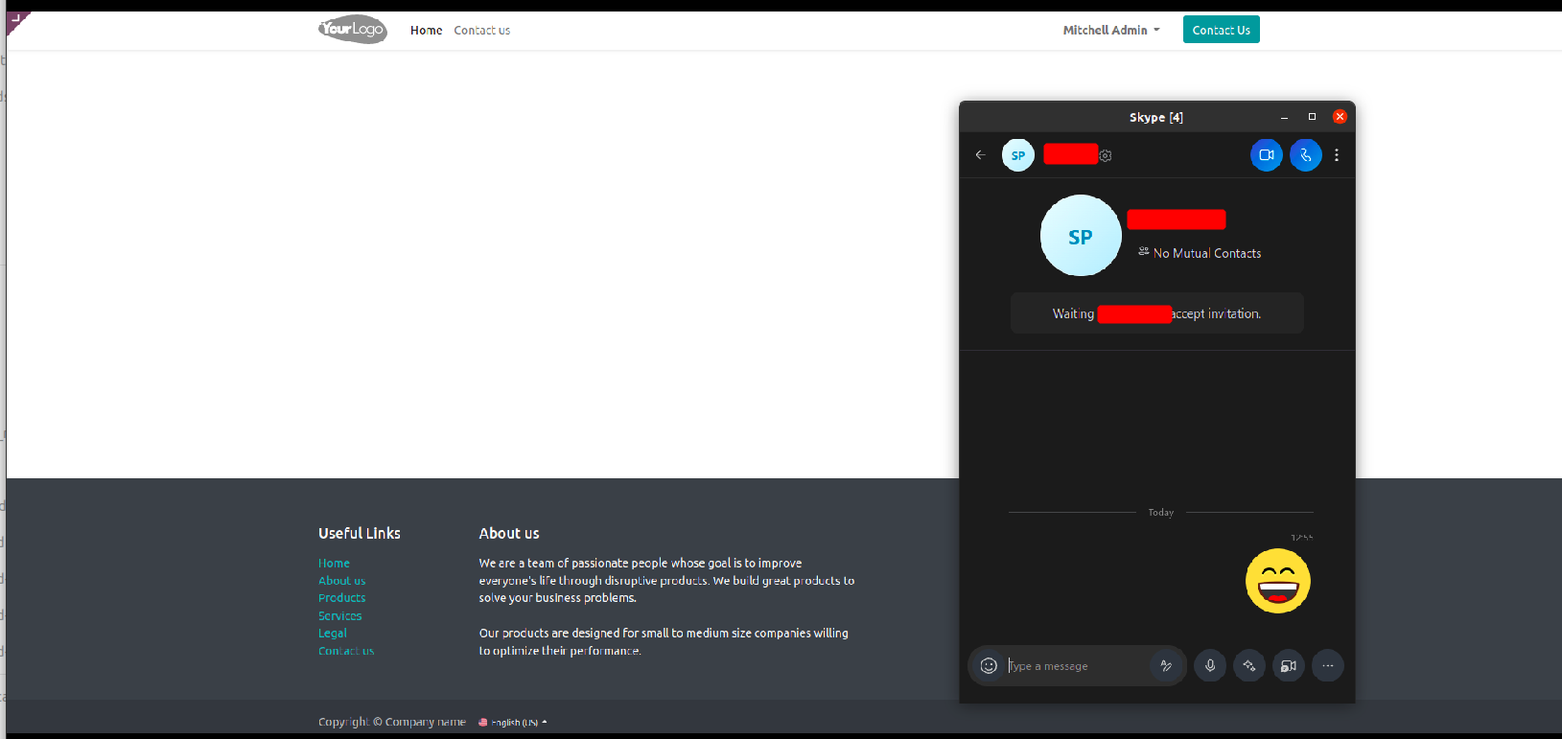Maximize the Skype window
The height and width of the screenshot is (739, 1562).
pos(1312,117)
